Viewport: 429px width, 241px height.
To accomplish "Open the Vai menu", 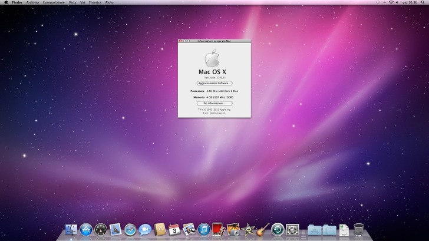I will tap(82, 2).
